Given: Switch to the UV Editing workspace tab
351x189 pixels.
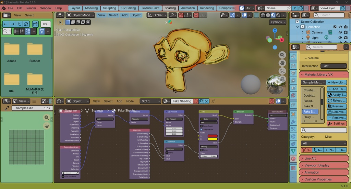Looking at the screenshot, I should tap(129, 8).
